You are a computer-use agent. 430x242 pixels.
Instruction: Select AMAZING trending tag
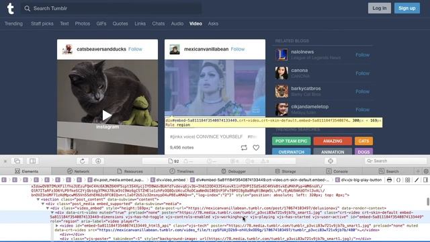click(333, 141)
